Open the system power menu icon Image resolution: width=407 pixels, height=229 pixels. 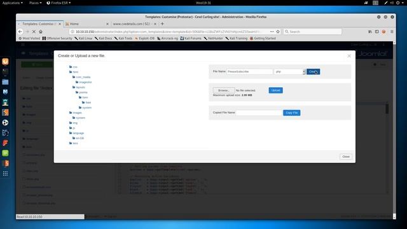click(x=398, y=3)
